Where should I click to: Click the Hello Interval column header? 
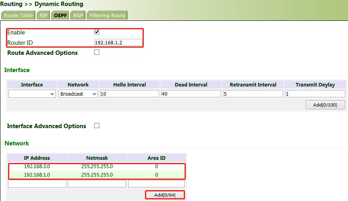coord(129,84)
